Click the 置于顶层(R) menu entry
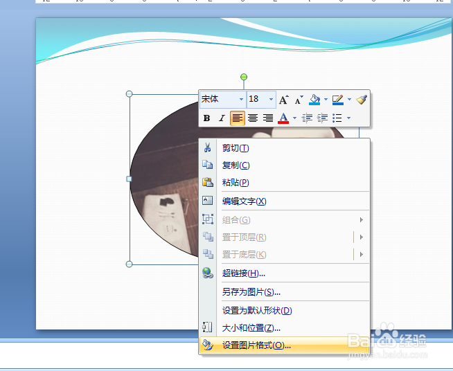Viewport: 453px width, 371px height. (x=284, y=237)
